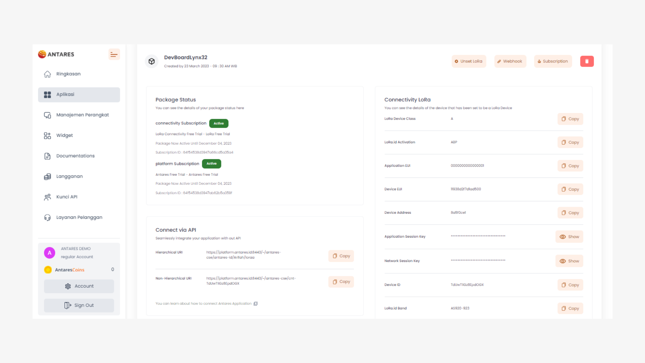Copy the Device EUI value
The height and width of the screenshot is (363, 645).
coord(570,189)
